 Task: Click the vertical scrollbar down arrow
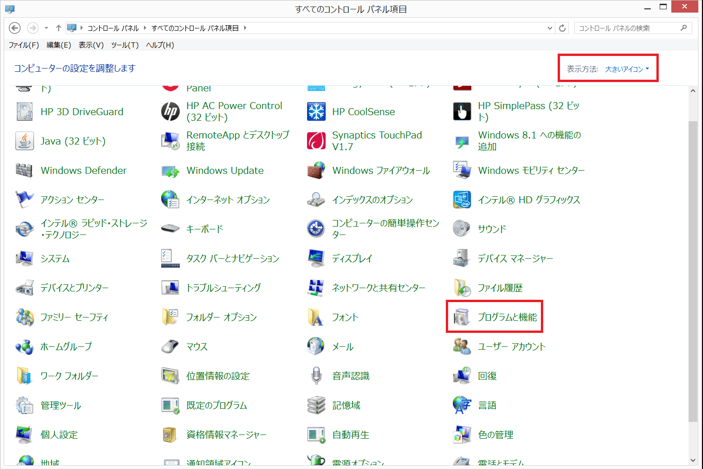[692, 461]
